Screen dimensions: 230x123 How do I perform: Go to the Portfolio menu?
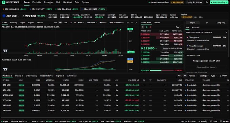click(x=37, y=2)
